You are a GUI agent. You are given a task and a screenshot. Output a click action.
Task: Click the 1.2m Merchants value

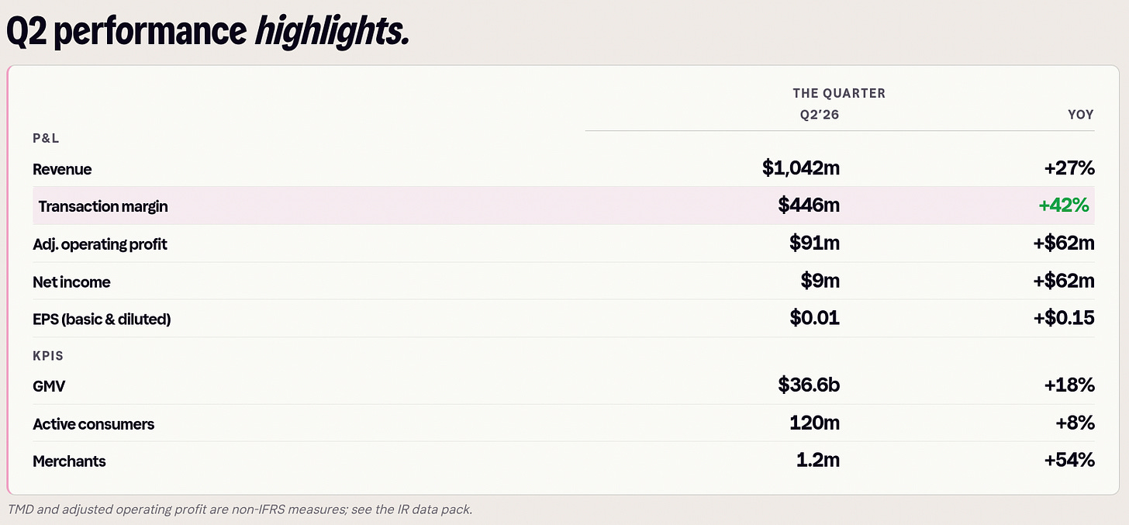(x=818, y=460)
